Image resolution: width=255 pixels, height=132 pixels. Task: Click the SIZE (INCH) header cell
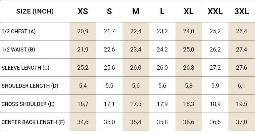(35, 12)
